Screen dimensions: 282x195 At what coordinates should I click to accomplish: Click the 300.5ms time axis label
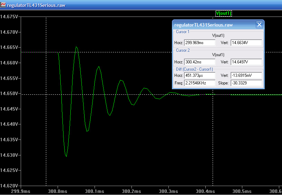(x=242, y=191)
